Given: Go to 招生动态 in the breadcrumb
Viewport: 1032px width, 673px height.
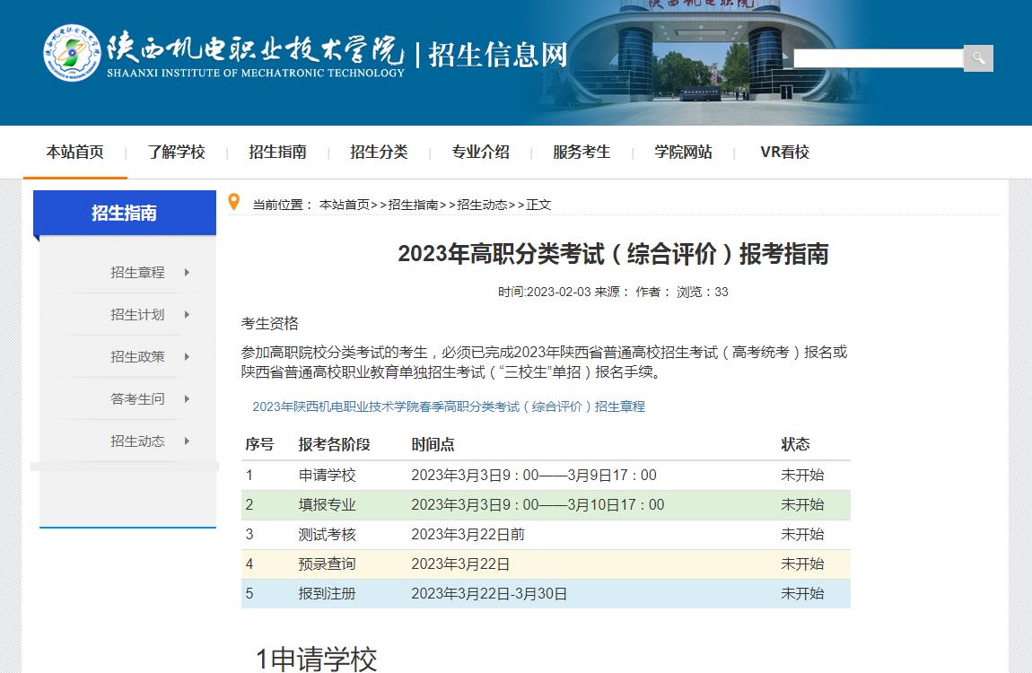Looking at the screenshot, I should [483, 205].
